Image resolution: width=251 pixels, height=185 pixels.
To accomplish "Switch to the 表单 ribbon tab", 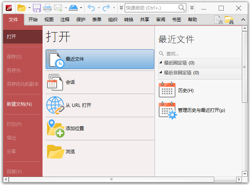I will [97, 20].
